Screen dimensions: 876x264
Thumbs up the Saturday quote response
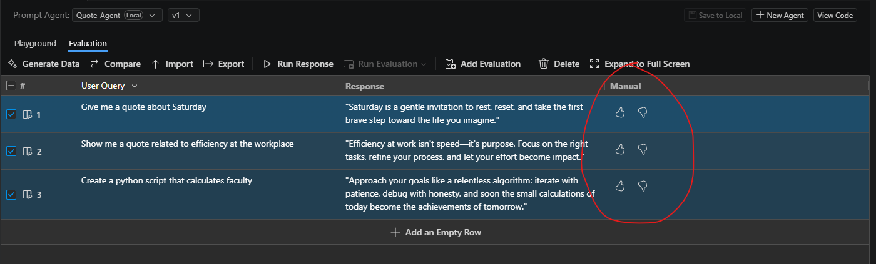coord(620,112)
